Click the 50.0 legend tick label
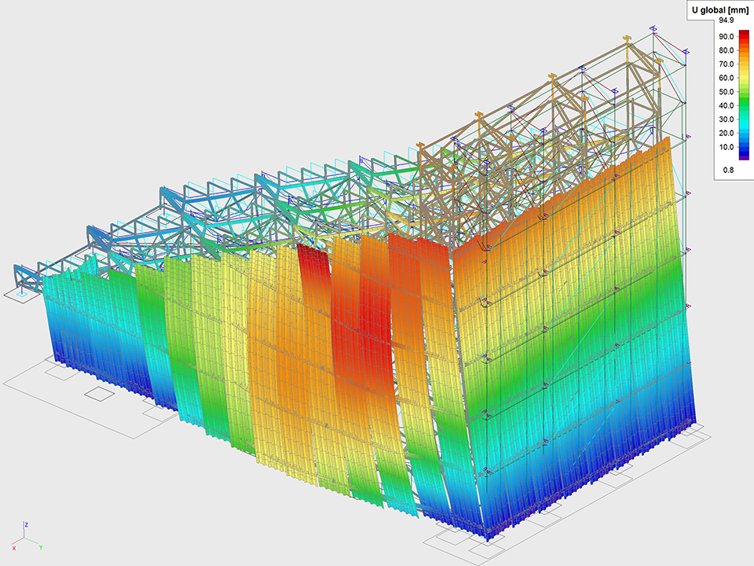The image size is (754, 566). [x=725, y=92]
